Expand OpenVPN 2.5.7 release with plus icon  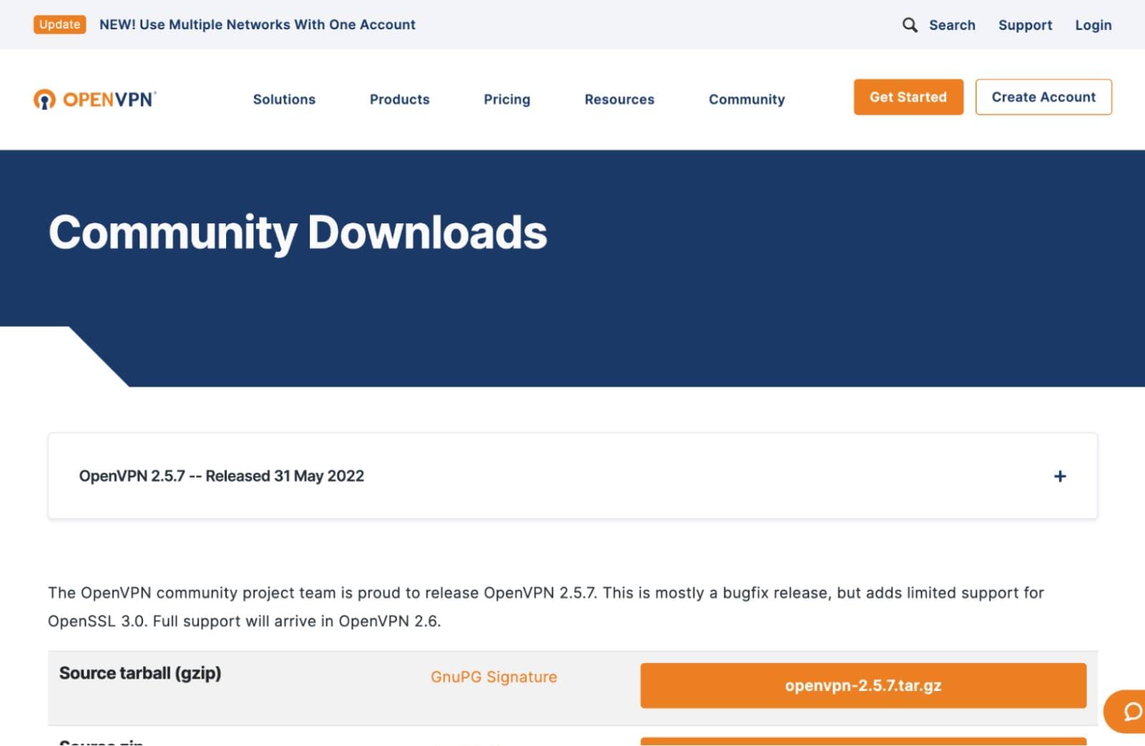(x=1060, y=476)
